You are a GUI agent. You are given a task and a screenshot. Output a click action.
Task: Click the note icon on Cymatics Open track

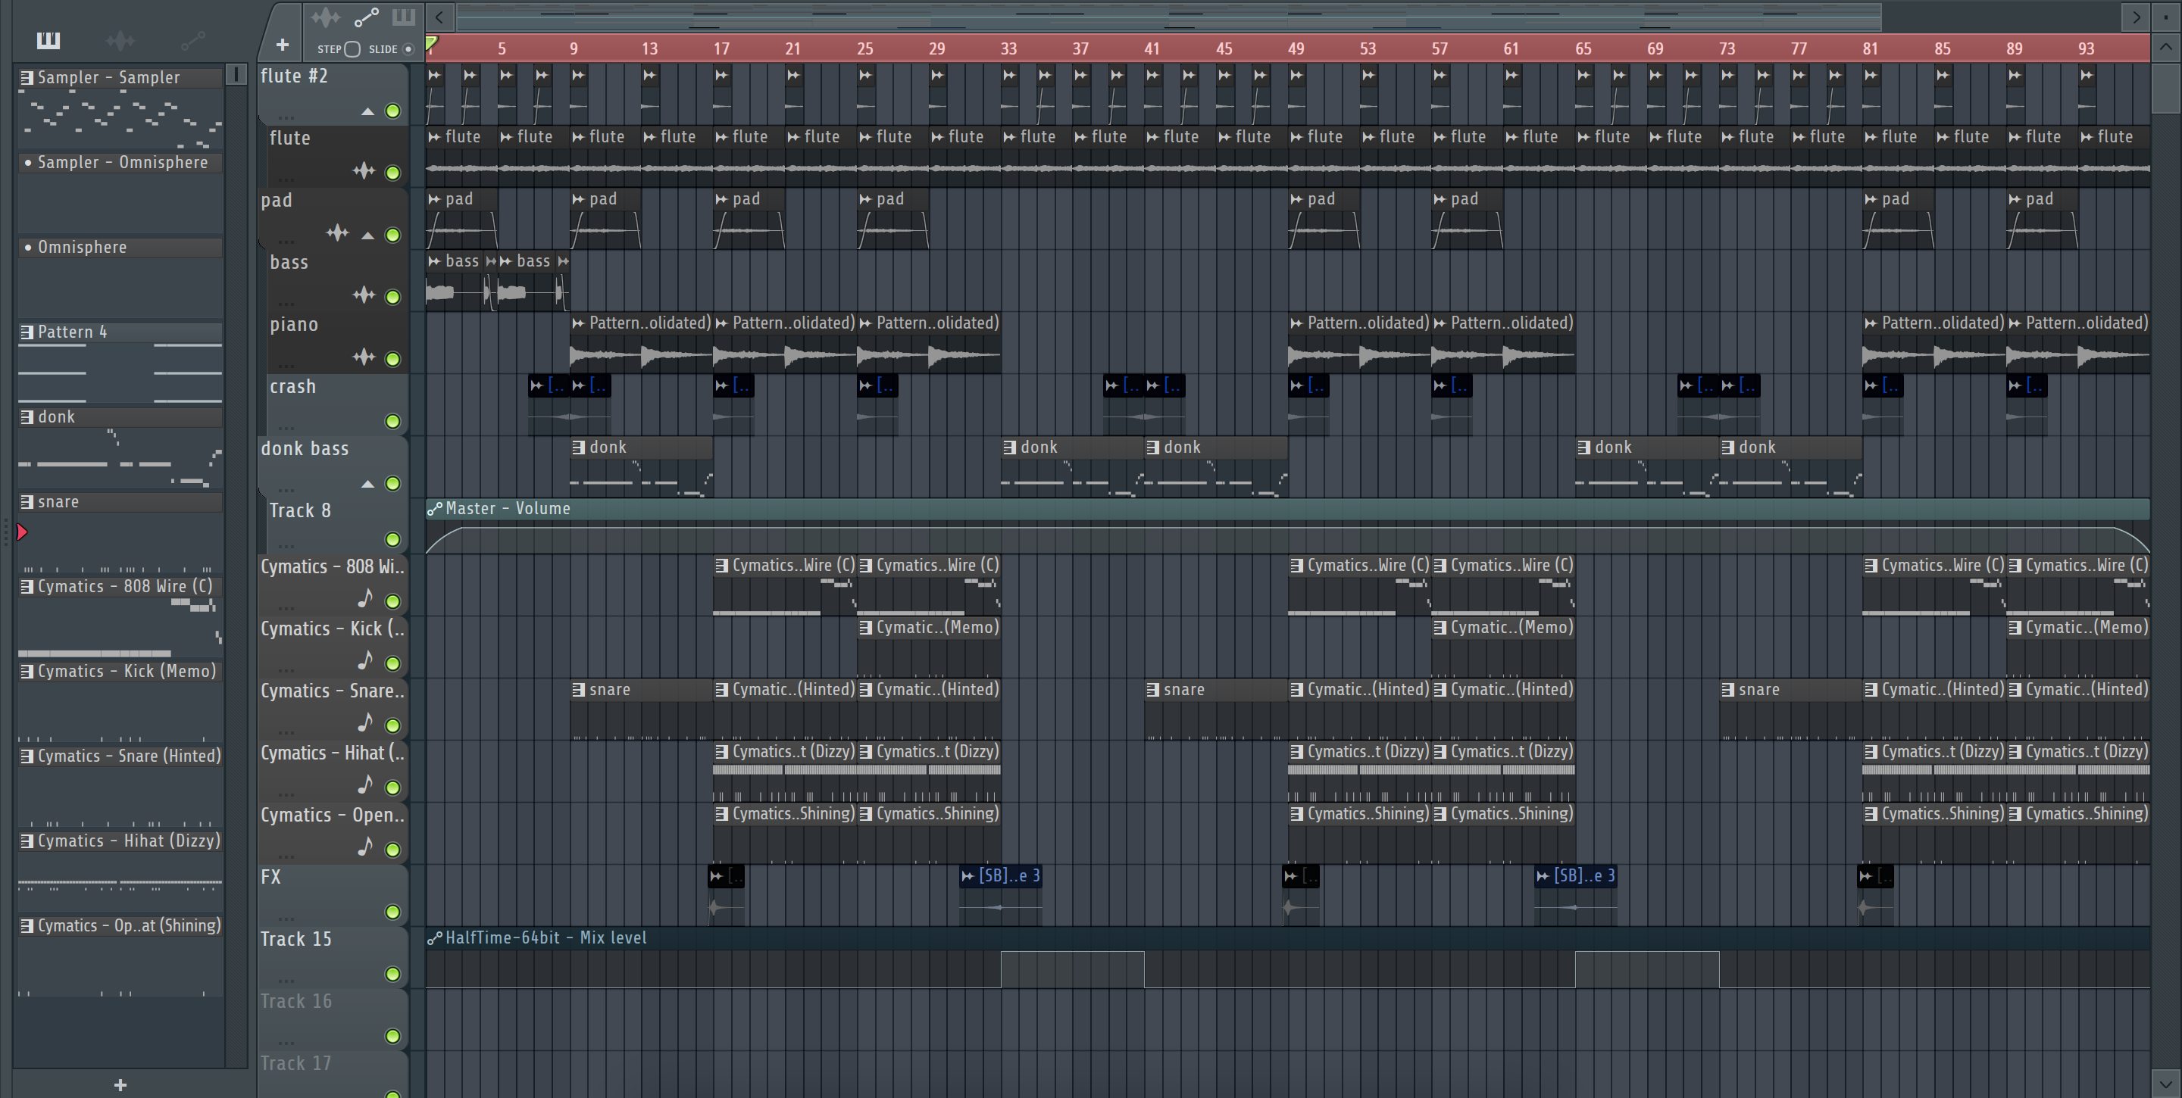pyautogui.click(x=365, y=847)
